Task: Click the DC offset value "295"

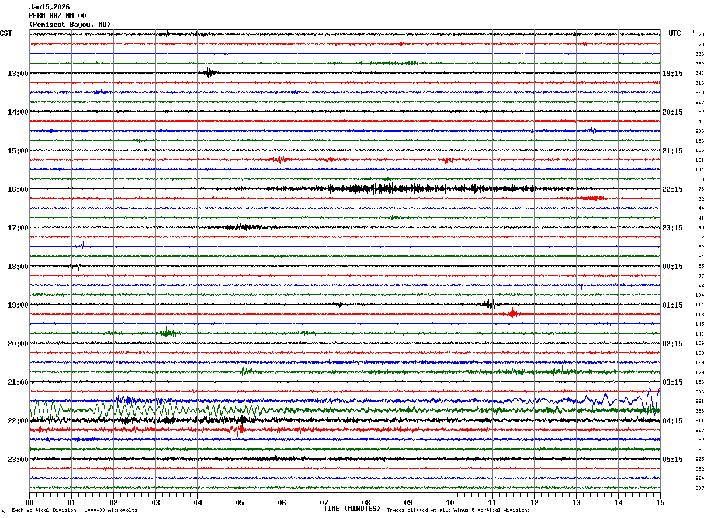Action: (699, 459)
